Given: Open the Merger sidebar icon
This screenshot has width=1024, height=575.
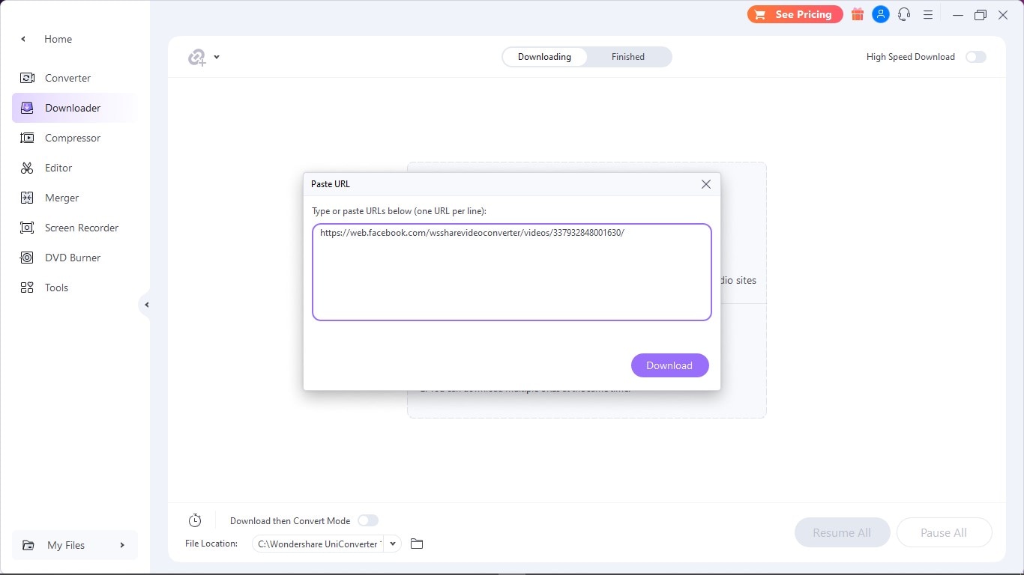Looking at the screenshot, I should pos(27,198).
